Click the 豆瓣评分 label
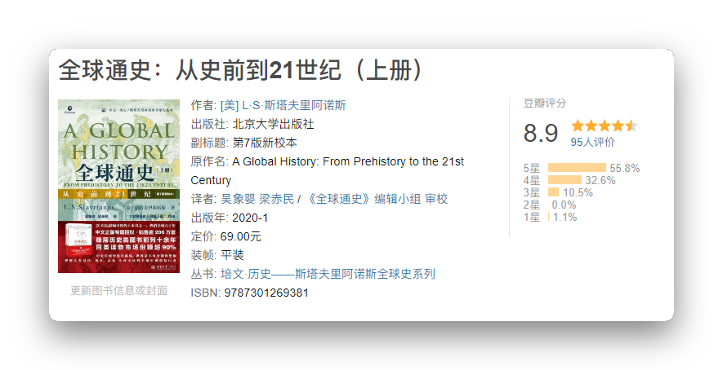The image size is (723, 370). point(545,104)
